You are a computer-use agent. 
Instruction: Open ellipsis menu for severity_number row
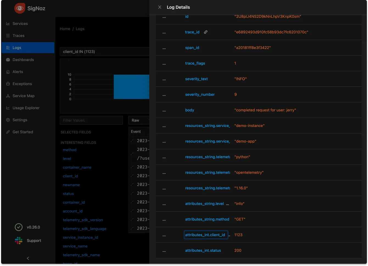coord(164,95)
